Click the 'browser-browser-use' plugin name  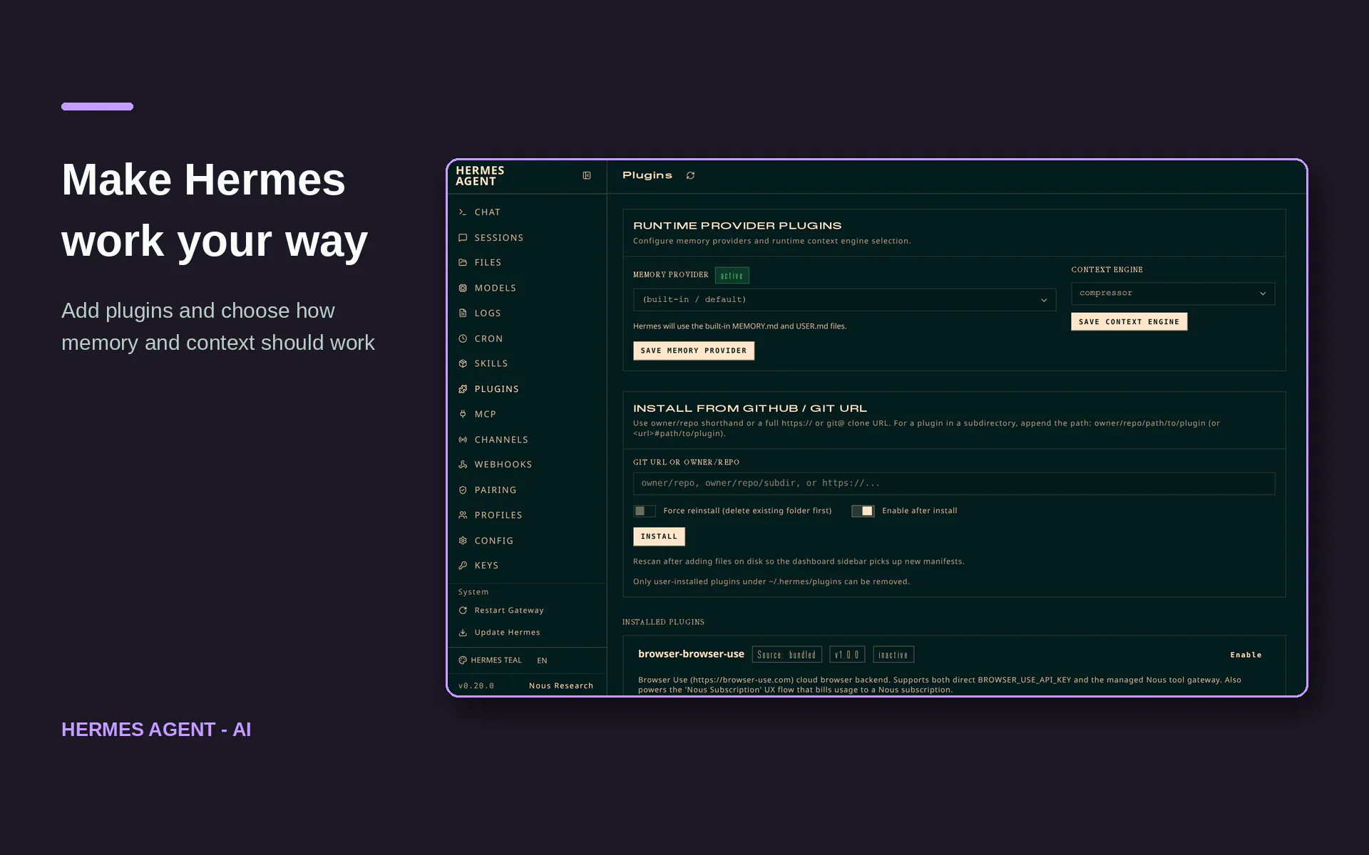(x=691, y=654)
